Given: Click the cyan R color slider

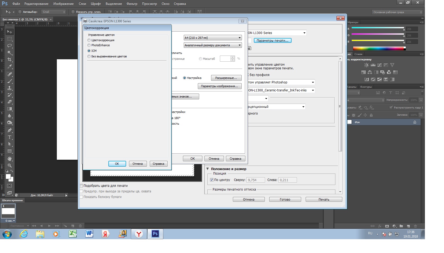Looking at the screenshot, I should [378, 28].
